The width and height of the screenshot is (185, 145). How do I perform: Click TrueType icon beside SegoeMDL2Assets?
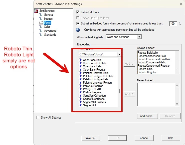click(81, 102)
